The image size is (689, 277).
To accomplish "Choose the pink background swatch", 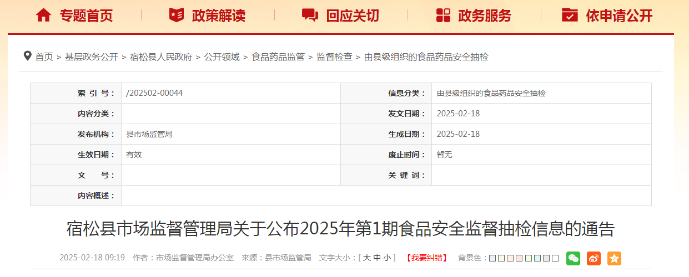I will coord(519,258).
